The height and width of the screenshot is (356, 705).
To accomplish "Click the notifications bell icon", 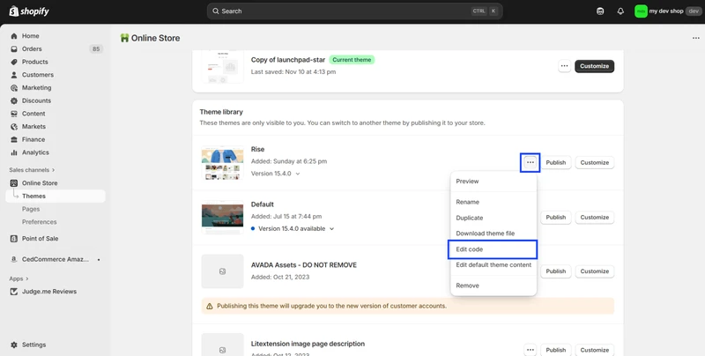I will [620, 11].
